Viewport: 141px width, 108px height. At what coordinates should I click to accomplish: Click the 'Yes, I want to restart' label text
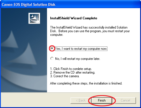click(81, 49)
